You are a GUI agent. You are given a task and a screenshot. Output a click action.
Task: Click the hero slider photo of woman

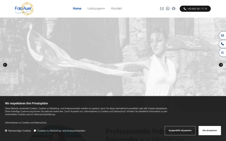tap(113, 57)
